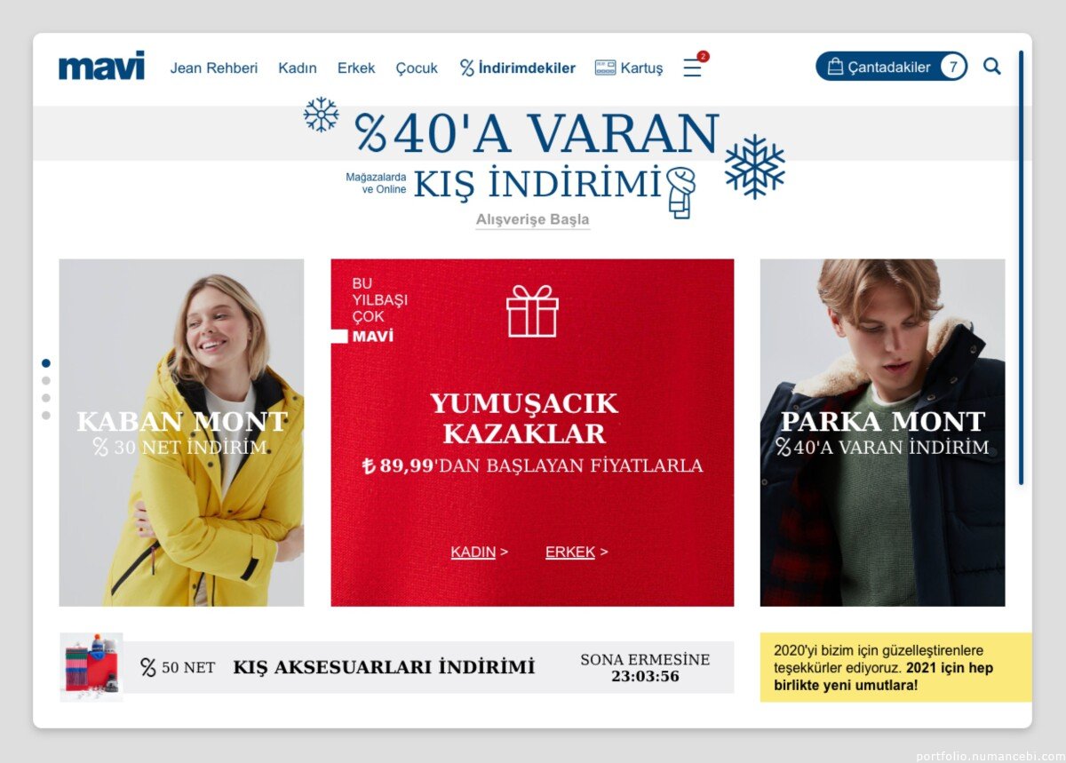Select the second carousel dot indicator
1066x763 pixels.
46,380
